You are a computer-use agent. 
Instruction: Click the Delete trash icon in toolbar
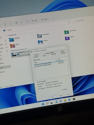pos(27,21)
